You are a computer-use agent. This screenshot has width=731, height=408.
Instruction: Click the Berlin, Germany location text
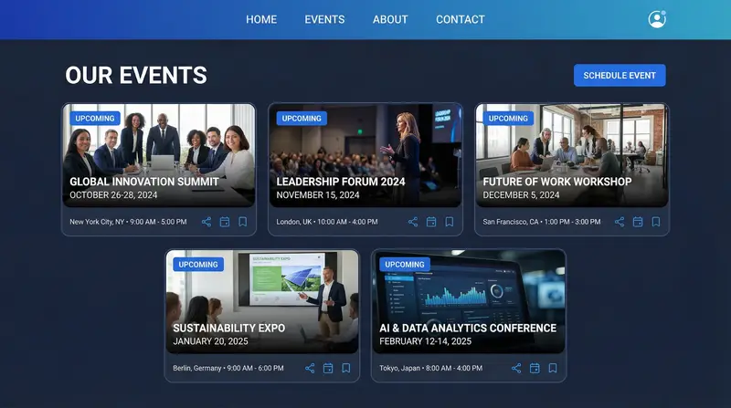pyautogui.click(x=196, y=369)
